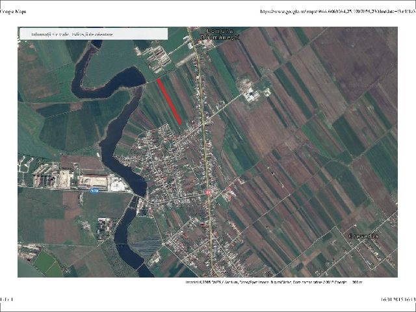Viewport: 416px width, 312px height.
Task: Click the white building cluster east of highway
Action: coord(252,93)
